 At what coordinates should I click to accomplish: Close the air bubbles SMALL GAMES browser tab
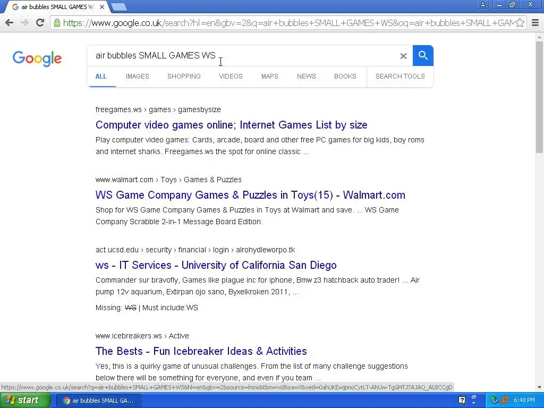coord(102,7)
